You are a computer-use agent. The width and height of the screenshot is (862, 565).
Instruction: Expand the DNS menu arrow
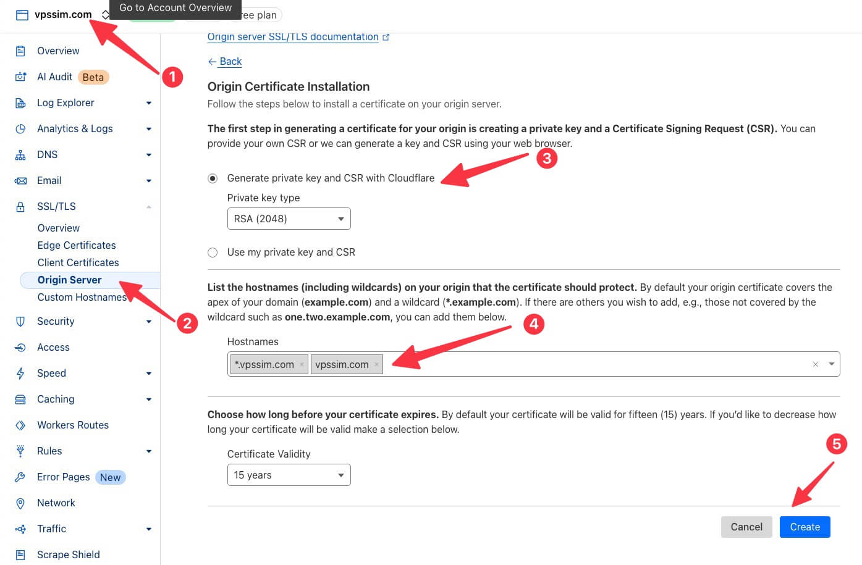click(x=149, y=155)
